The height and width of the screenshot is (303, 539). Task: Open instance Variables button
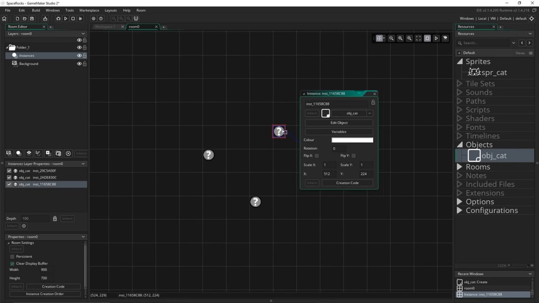coord(339,132)
